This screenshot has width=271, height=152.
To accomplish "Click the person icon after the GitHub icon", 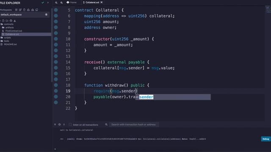I will tap(15, 21).
